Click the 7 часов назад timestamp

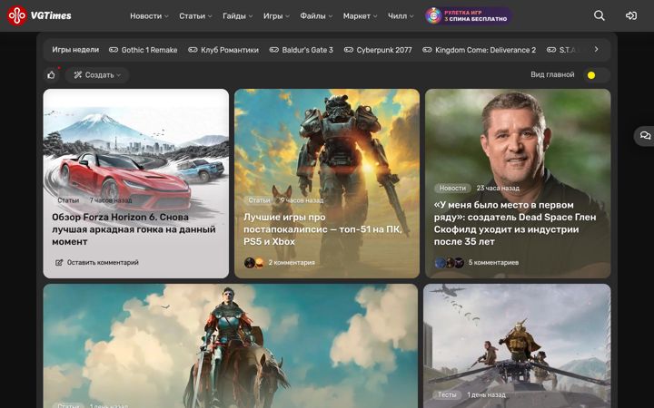[111, 200]
